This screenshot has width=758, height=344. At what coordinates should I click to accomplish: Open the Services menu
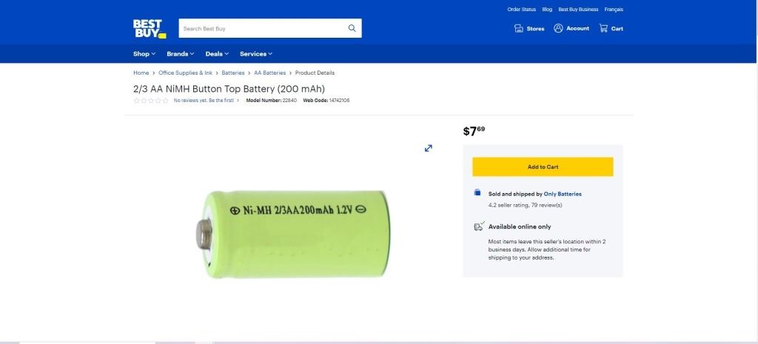coord(256,54)
